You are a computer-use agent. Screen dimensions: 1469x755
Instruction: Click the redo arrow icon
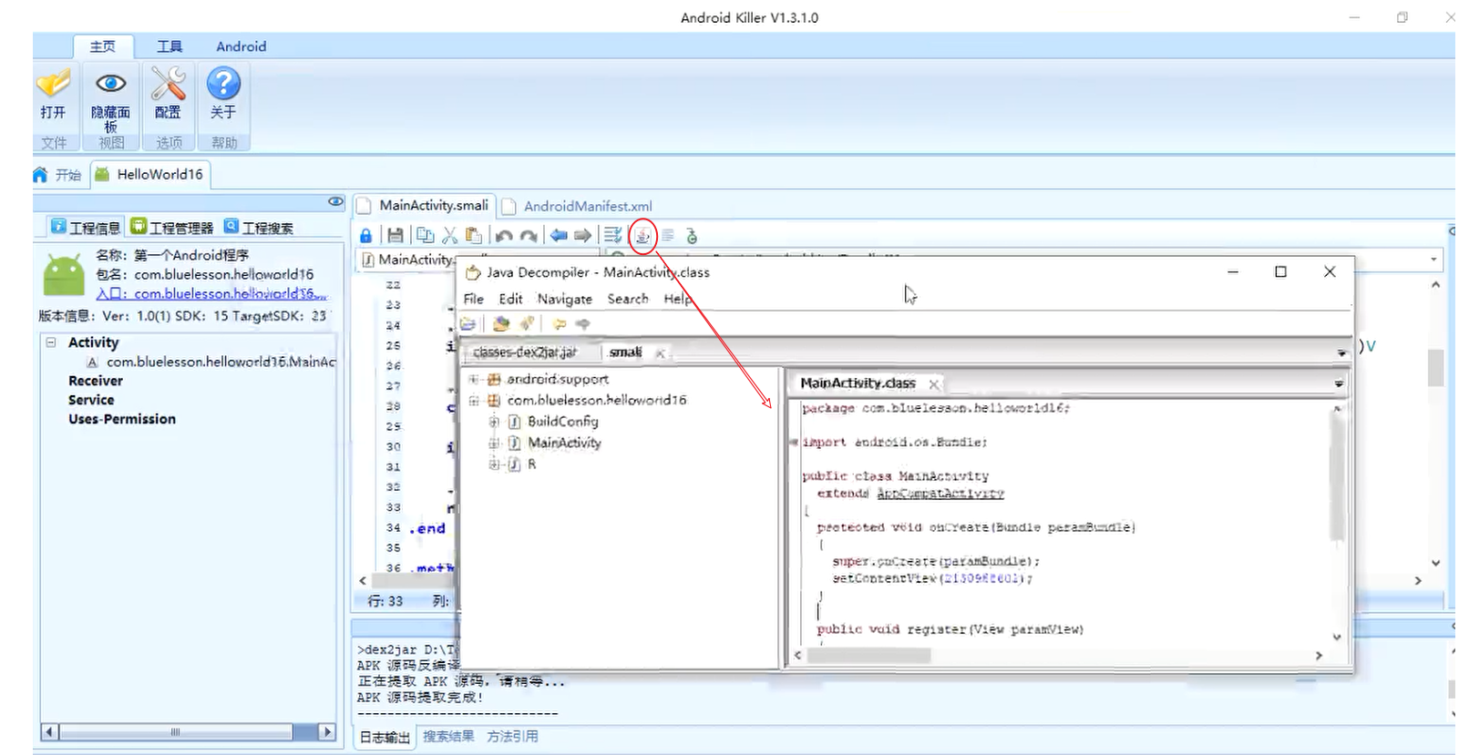click(529, 236)
